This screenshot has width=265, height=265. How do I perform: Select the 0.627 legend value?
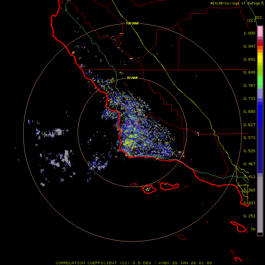tap(249, 125)
